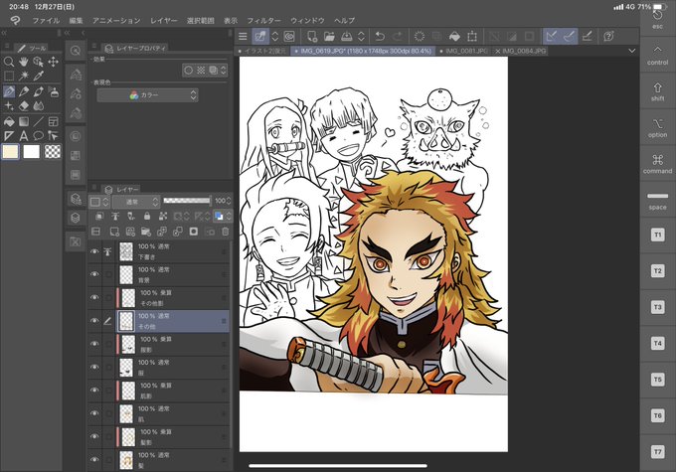Hide the その他影 layer
The height and width of the screenshot is (472, 676).
pos(94,298)
